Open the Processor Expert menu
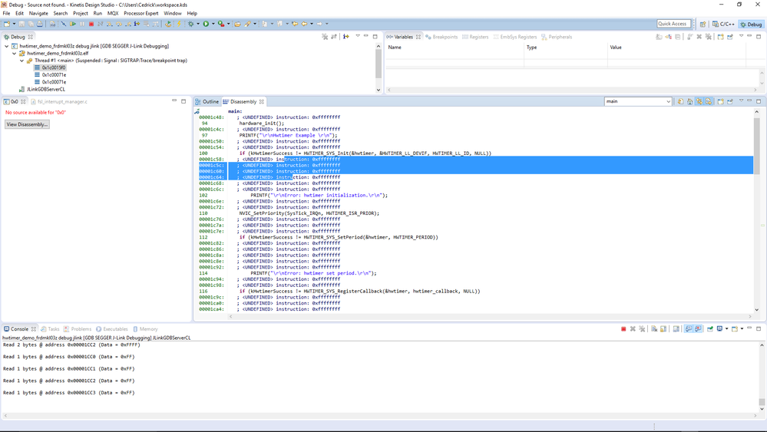Viewport: 767px width, 432px height. (141, 13)
